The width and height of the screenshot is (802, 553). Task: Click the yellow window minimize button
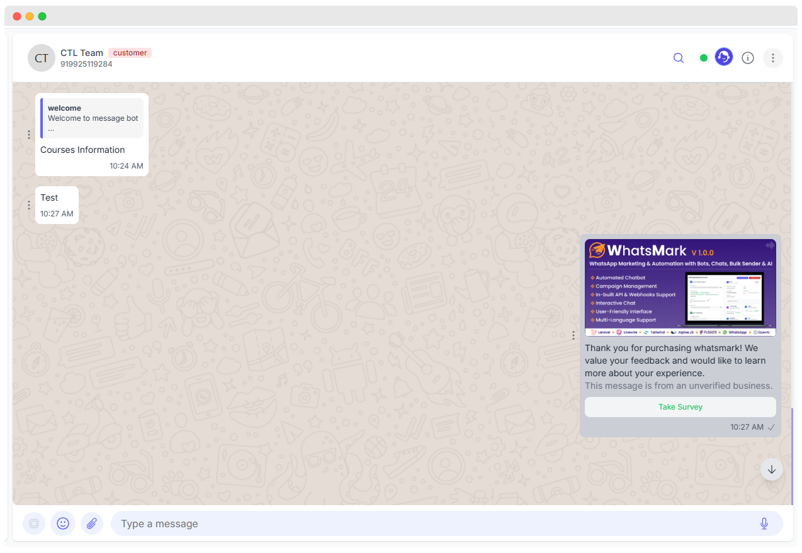pyautogui.click(x=30, y=16)
